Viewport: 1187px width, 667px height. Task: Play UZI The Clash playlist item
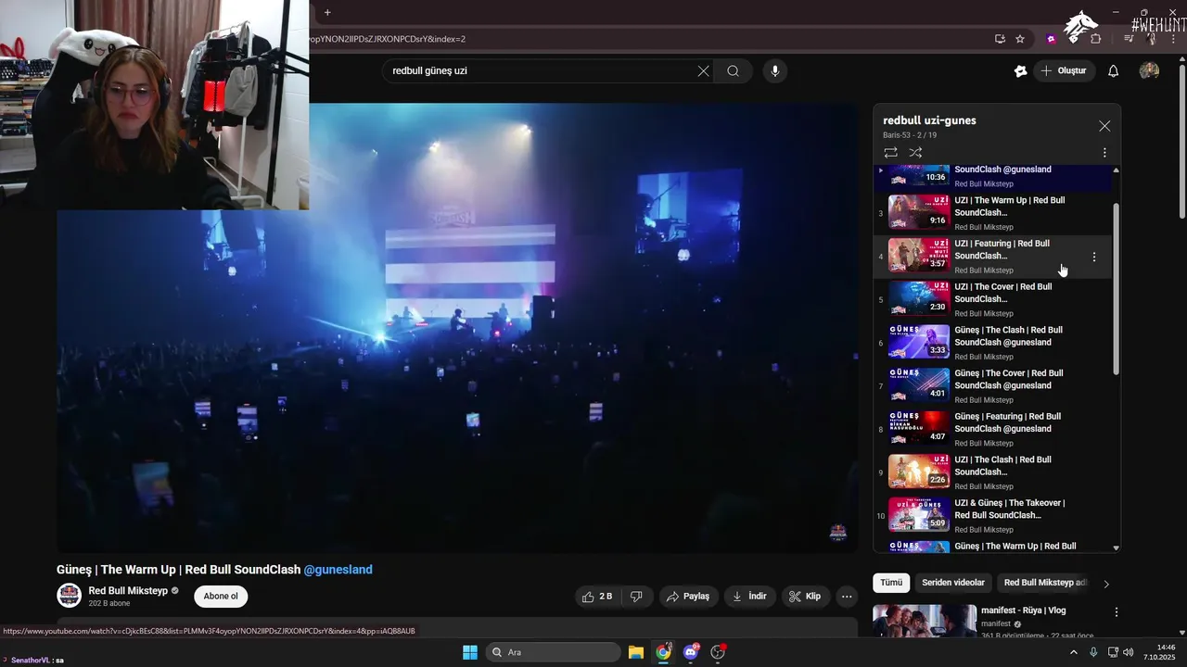tap(994, 472)
